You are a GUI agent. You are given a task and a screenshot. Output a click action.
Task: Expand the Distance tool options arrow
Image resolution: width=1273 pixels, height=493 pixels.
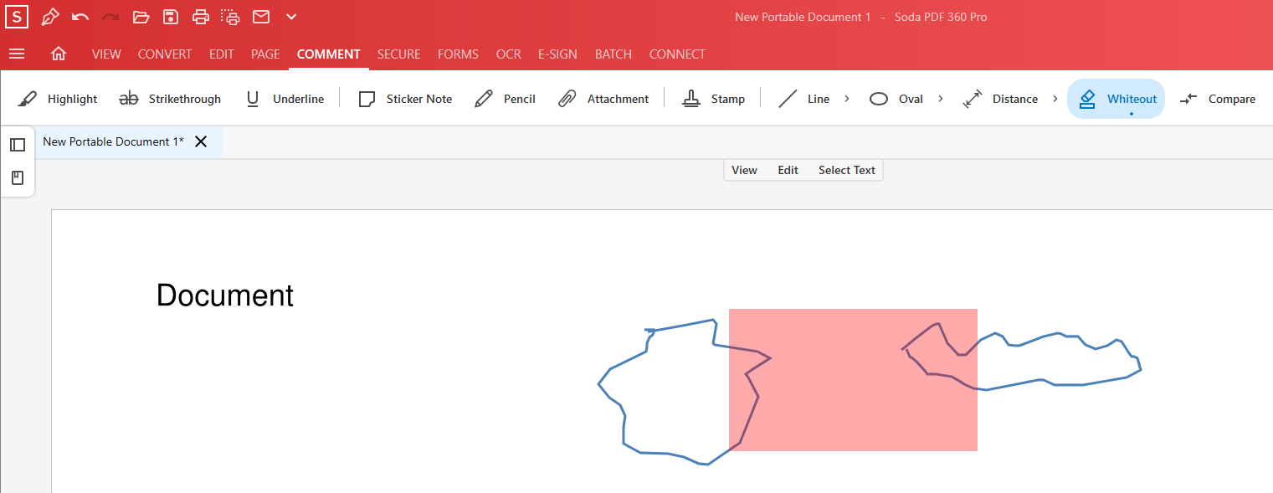tap(1055, 99)
